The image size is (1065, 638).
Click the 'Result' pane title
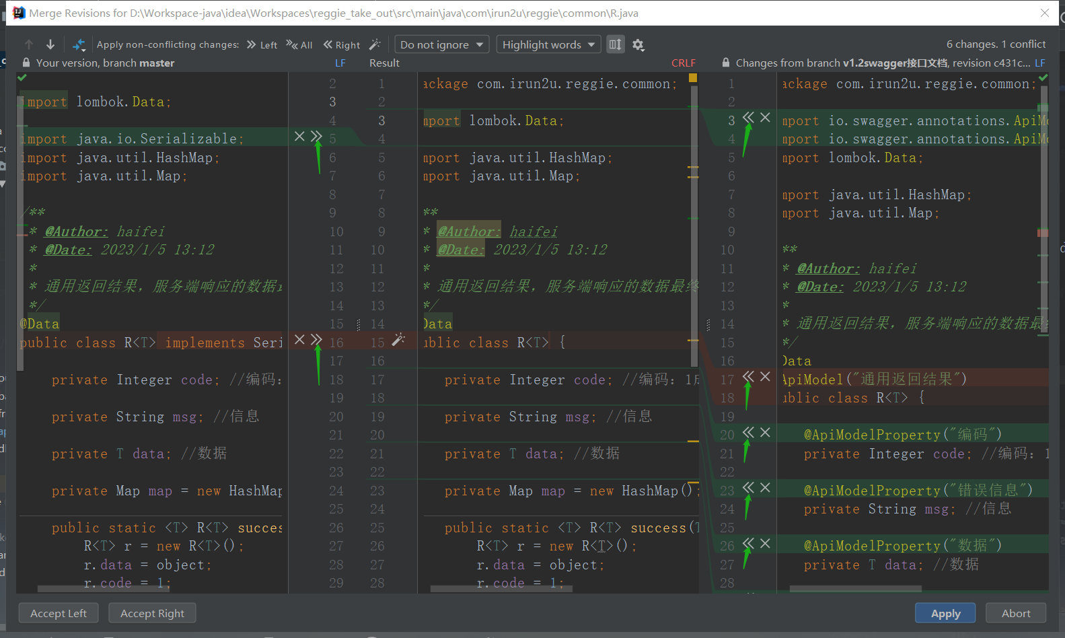(384, 63)
